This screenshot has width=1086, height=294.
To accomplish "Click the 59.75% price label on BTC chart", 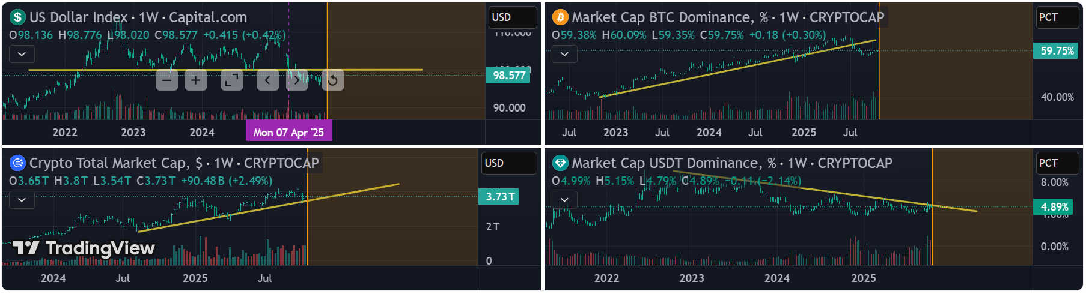I will [1057, 51].
